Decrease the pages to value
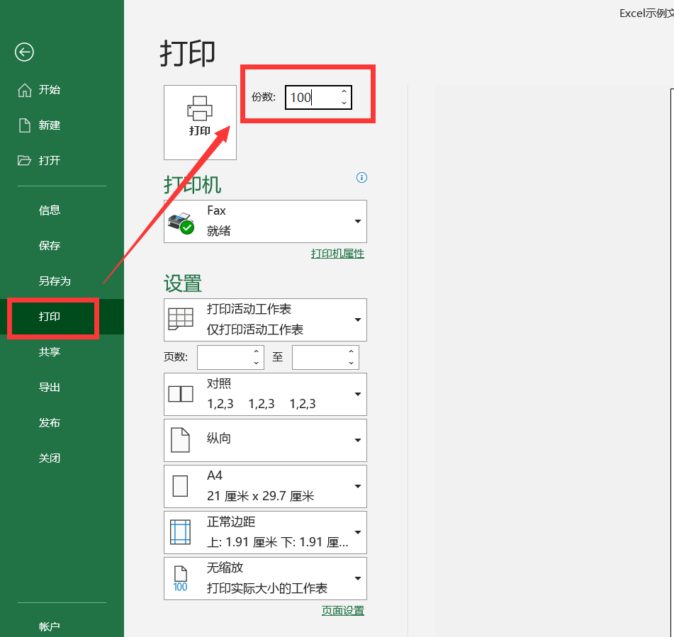The height and width of the screenshot is (637, 674). pos(352,363)
